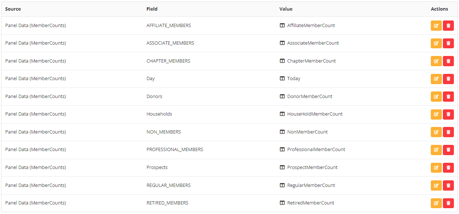This screenshot has height=214, width=459.
Task: Click the HouseHoldMemberCount value
Action: 315,114
